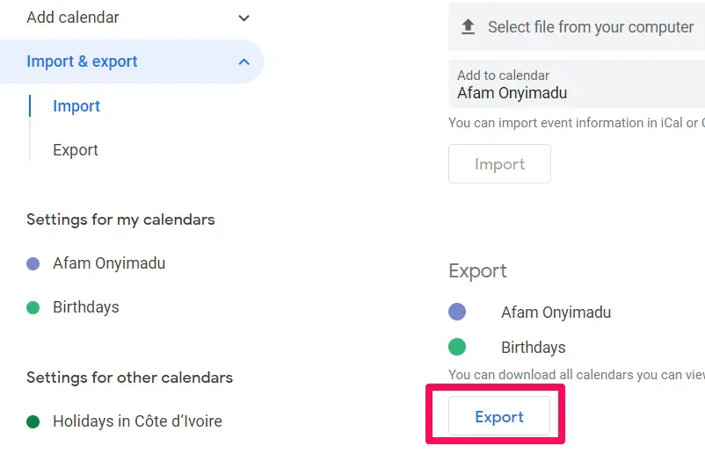Click purple circle in Export section
The image size is (705, 453).
[x=457, y=312]
